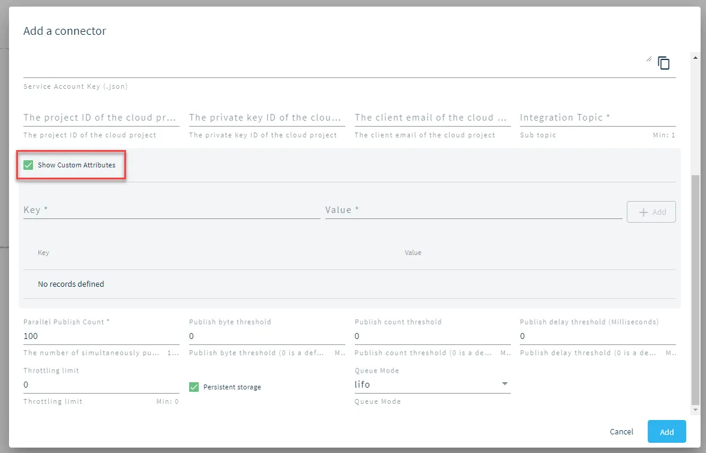The height and width of the screenshot is (453, 706).
Task: Edit the Parallel Publish Count field
Action: coord(101,336)
